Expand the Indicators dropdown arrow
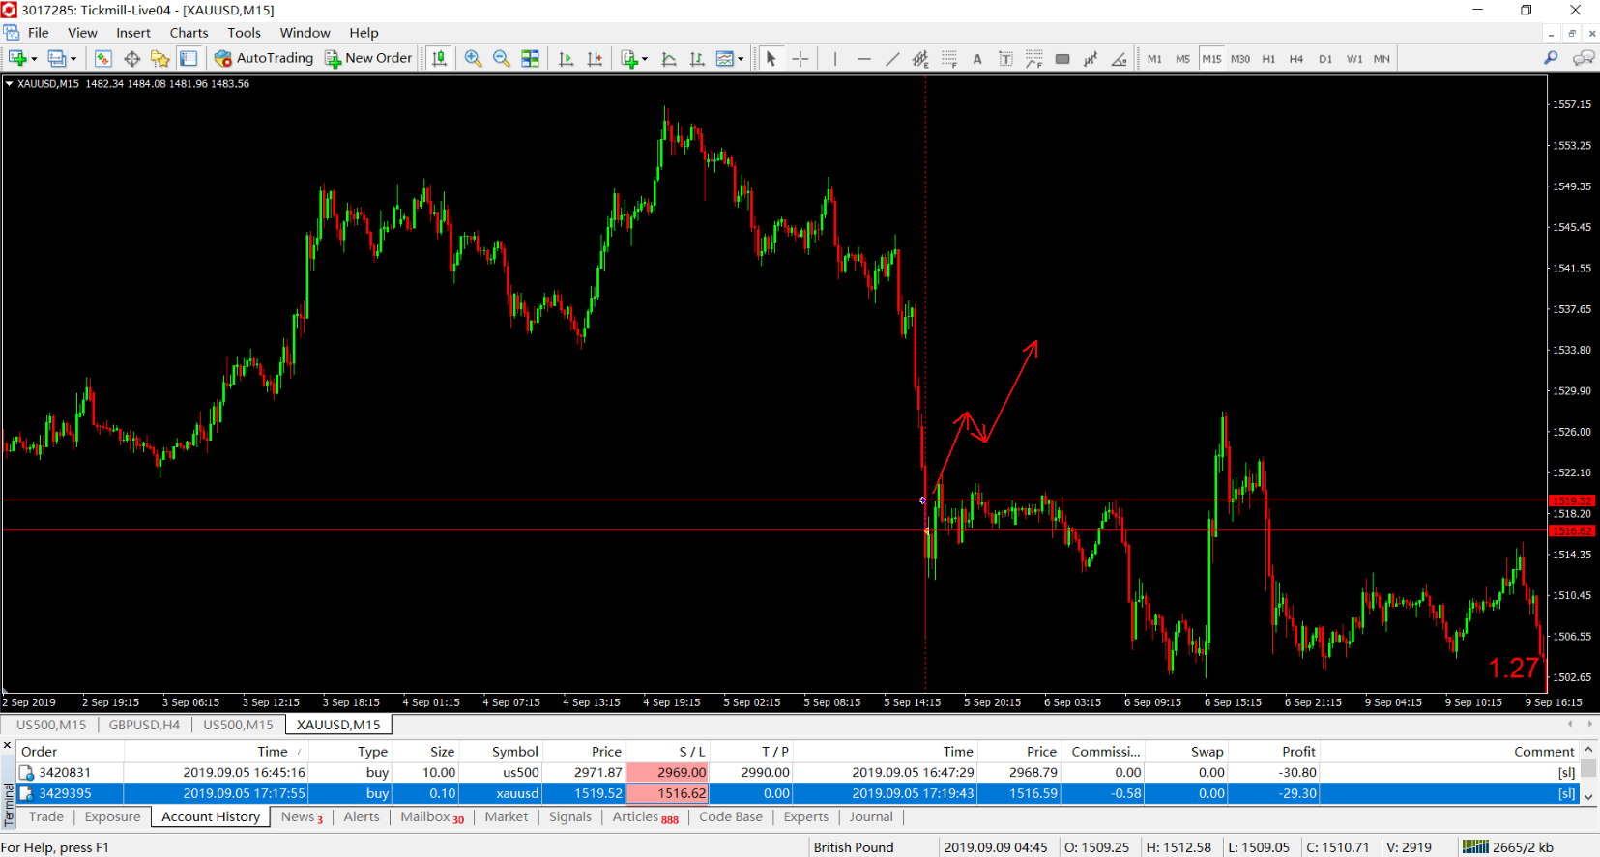The image size is (1600, 857). pyautogui.click(x=645, y=59)
